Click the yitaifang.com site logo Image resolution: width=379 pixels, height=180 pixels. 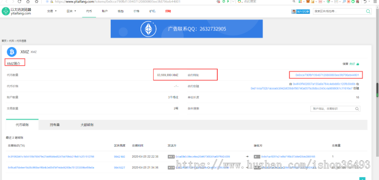[16, 11]
